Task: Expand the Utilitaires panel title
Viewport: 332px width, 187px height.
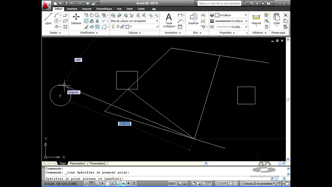Action: pyautogui.click(x=259, y=33)
